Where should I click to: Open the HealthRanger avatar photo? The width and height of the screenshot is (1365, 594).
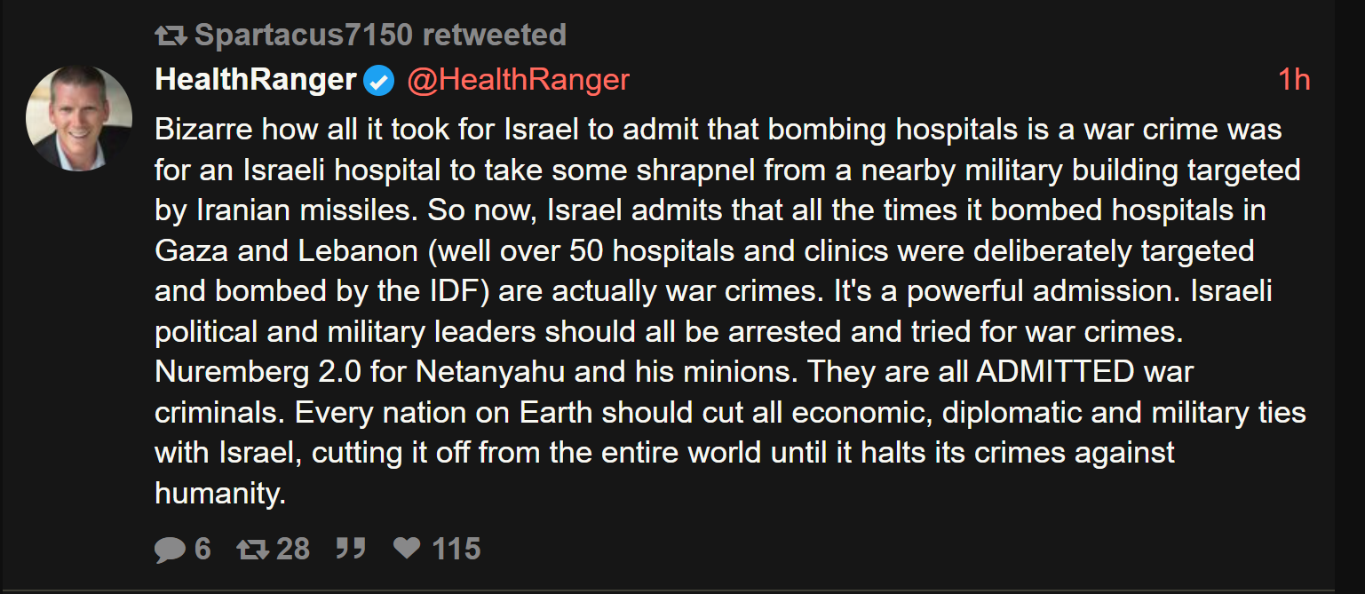click(79, 118)
